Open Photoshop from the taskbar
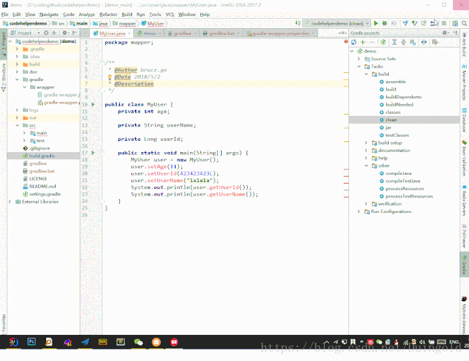 [31, 342]
